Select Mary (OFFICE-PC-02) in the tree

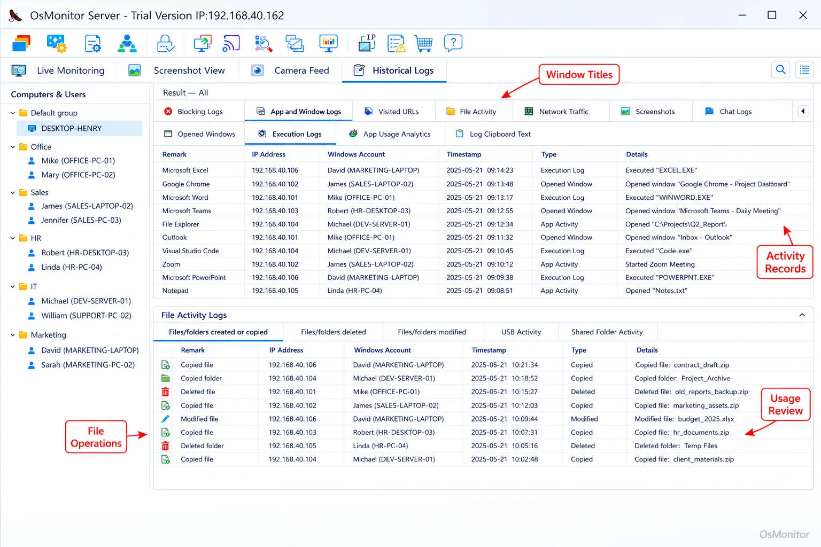click(78, 175)
